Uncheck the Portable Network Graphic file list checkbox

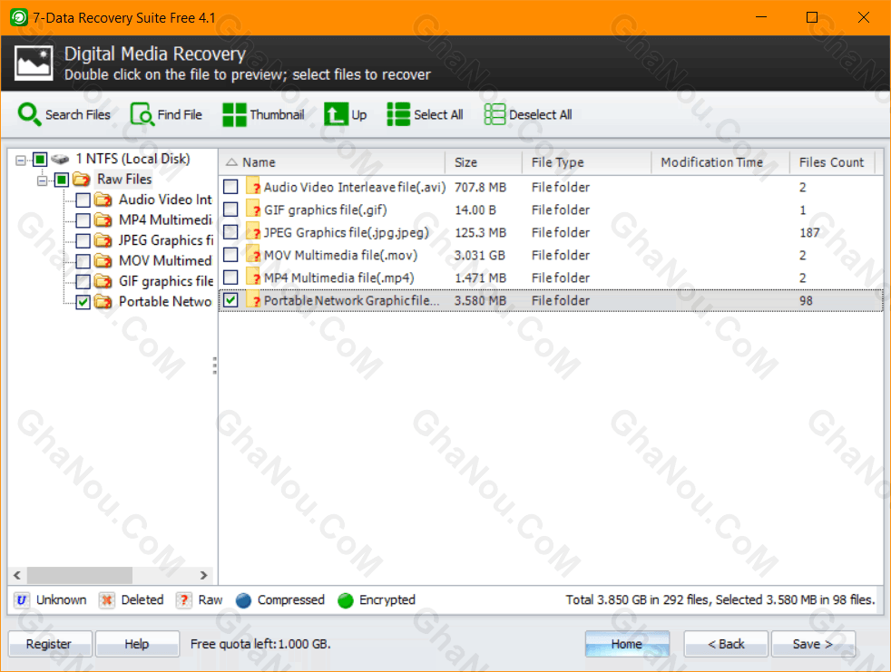coord(230,300)
